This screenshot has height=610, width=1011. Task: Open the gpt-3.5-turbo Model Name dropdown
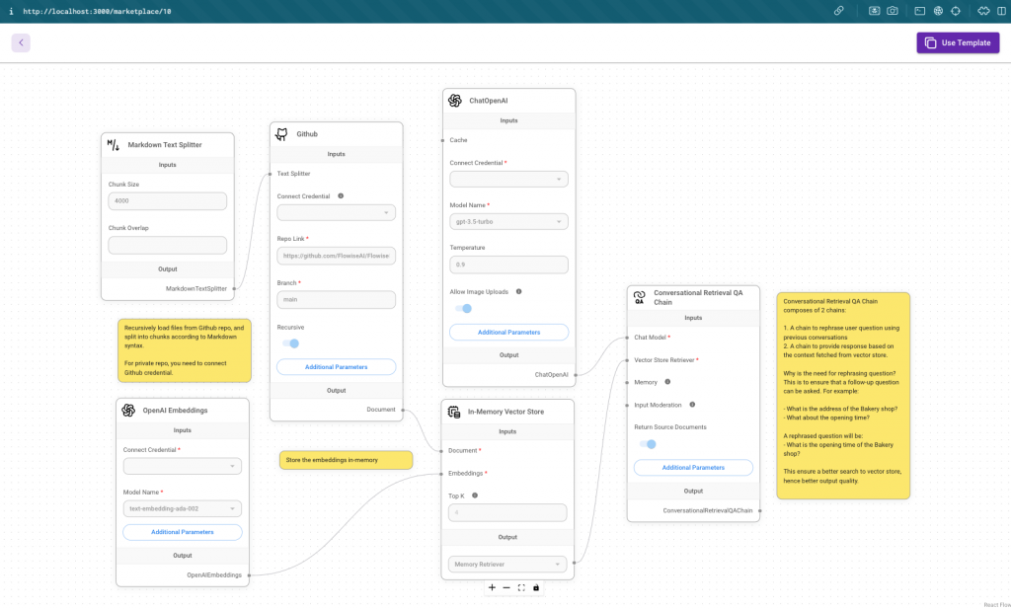click(508, 222)
